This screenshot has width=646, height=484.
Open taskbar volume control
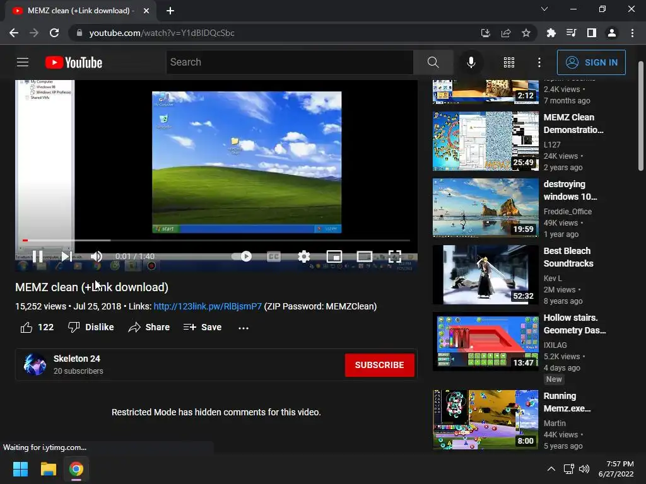click(584, 469)
